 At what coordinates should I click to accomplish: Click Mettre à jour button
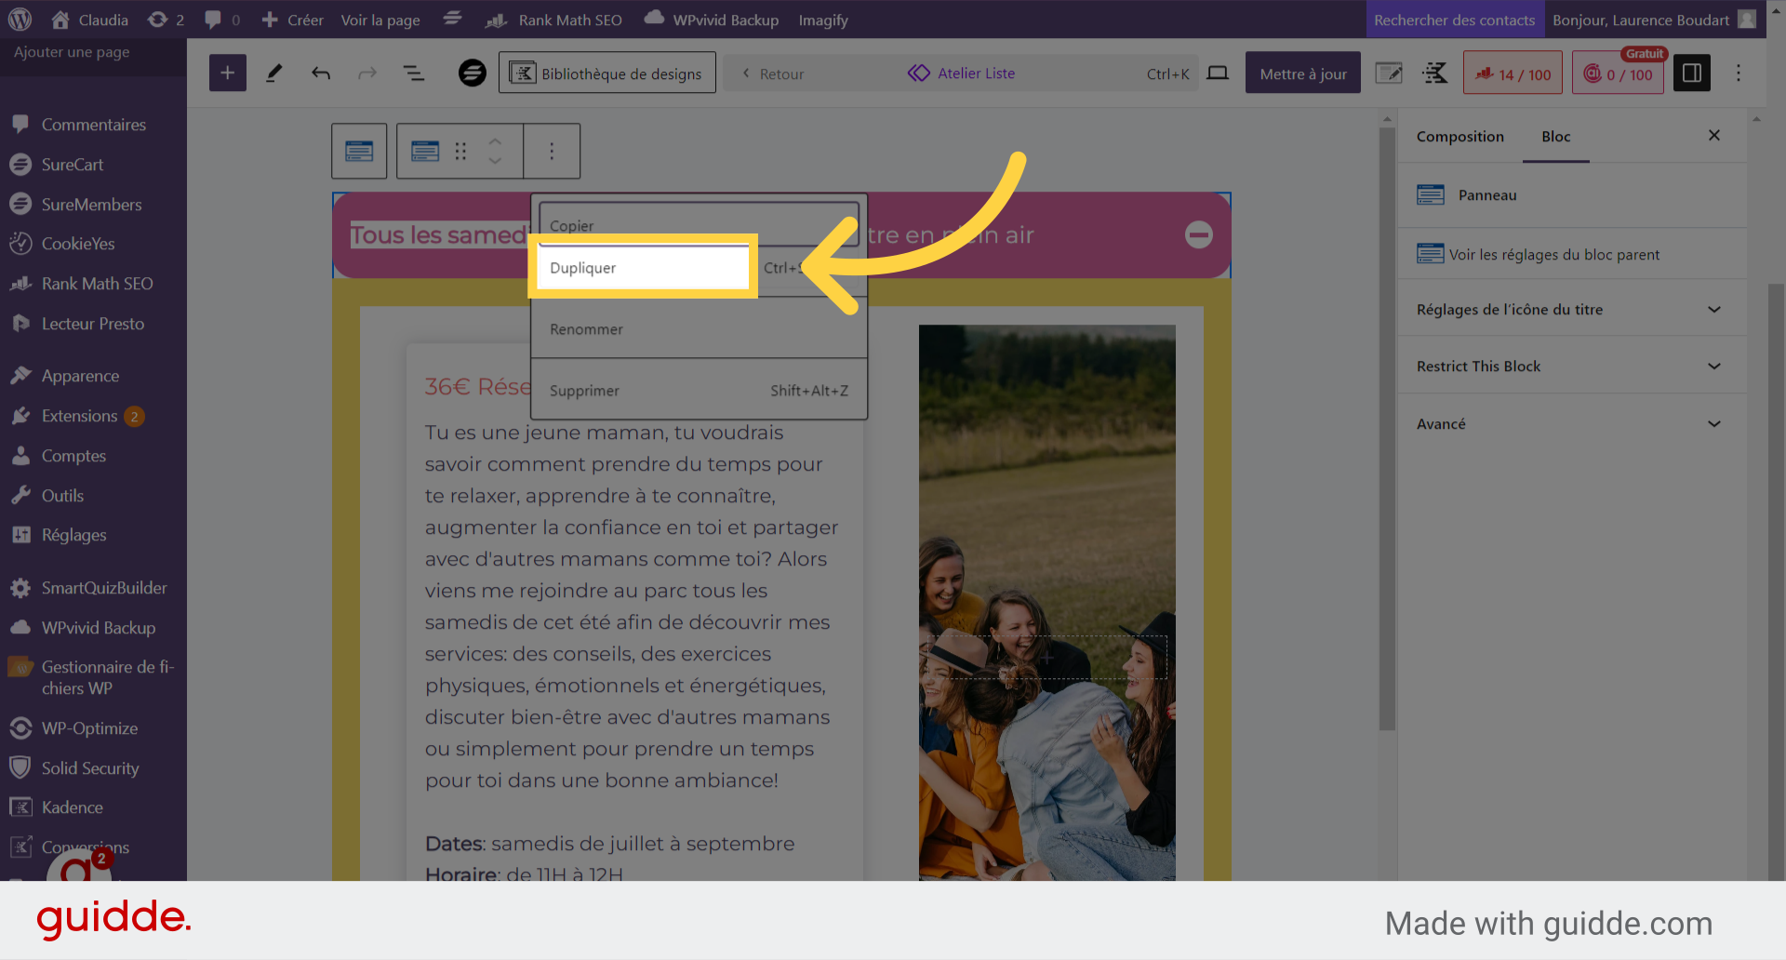(x=1303, y=73)
